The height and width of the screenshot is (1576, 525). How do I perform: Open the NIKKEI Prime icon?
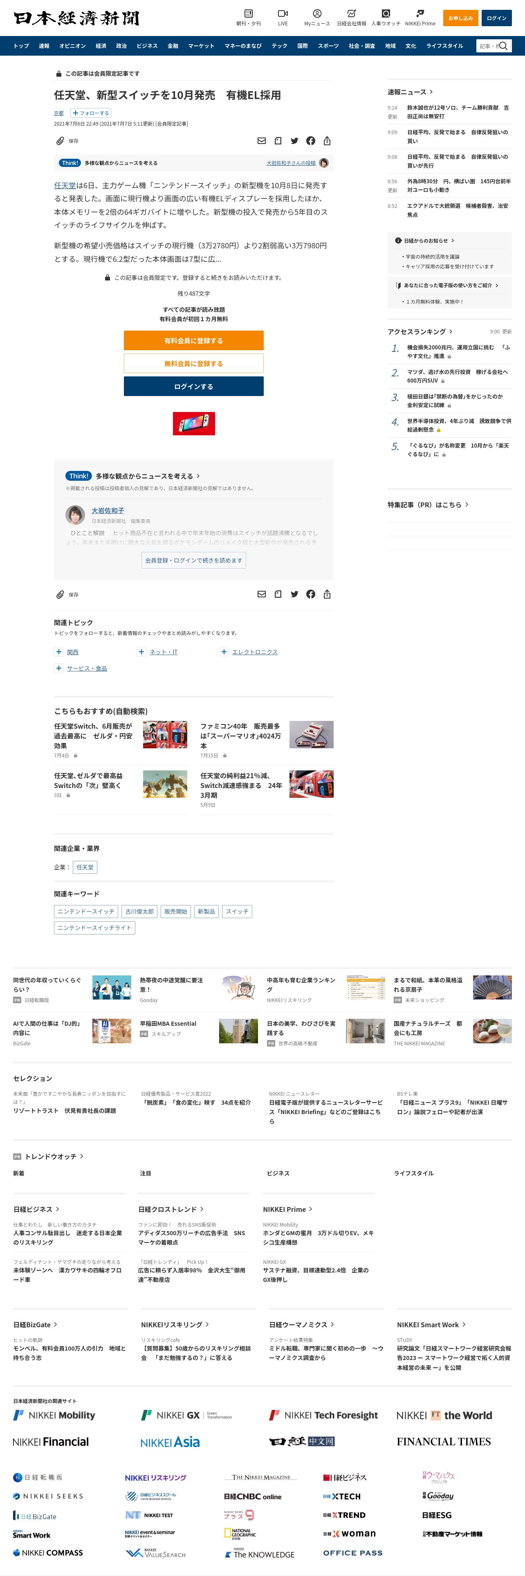(x=420, y=14)
